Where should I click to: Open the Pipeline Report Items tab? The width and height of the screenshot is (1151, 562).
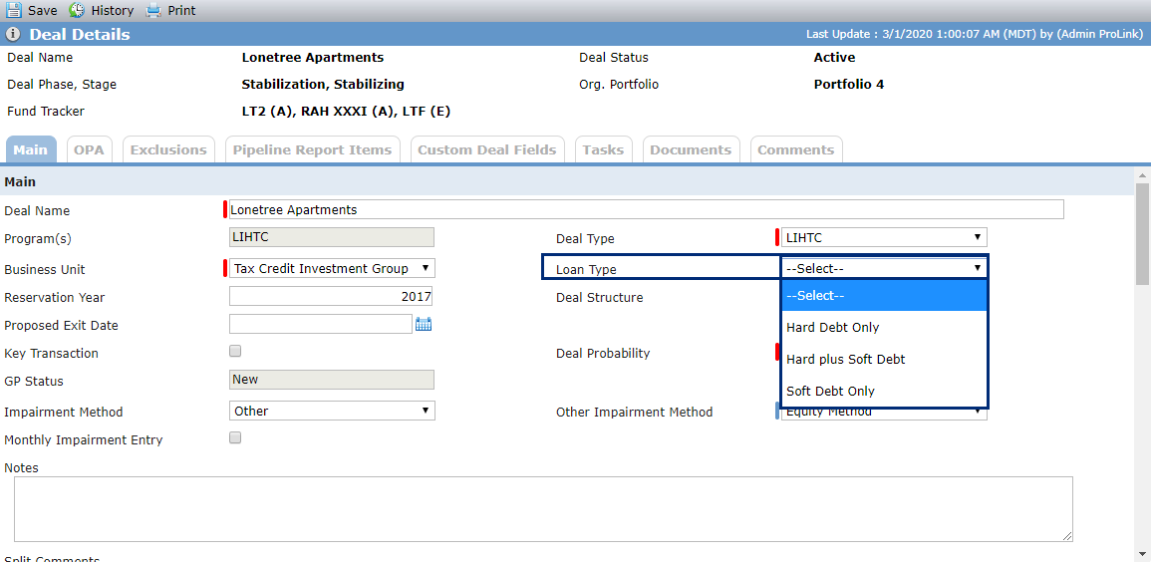tap(313, 149)
